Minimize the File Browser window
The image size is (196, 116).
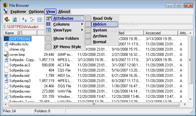pos(170,6)
